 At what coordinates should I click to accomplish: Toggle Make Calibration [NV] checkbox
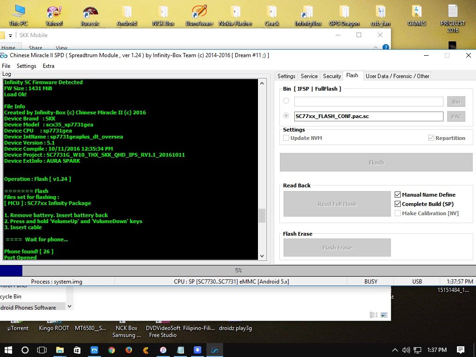(398, 213)
